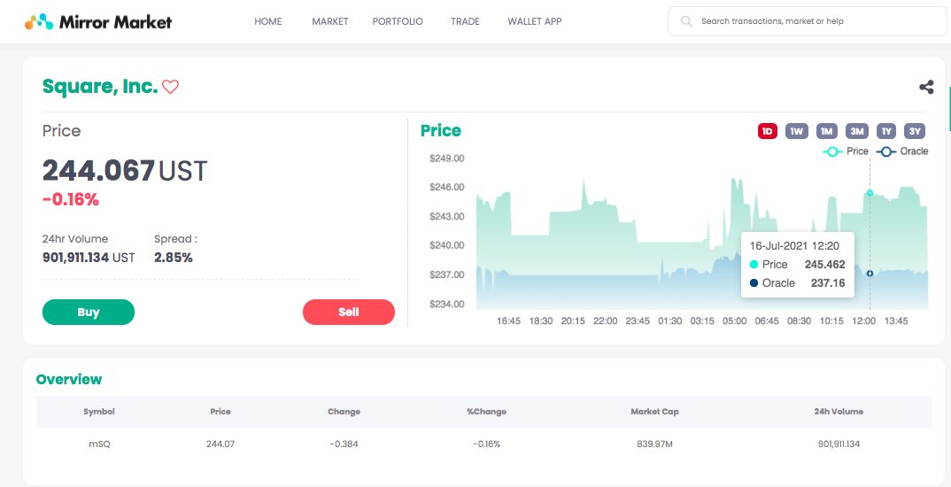Click the 22:00 time axis label
This screenshot has height=487, width=951.
coord(606,321)
